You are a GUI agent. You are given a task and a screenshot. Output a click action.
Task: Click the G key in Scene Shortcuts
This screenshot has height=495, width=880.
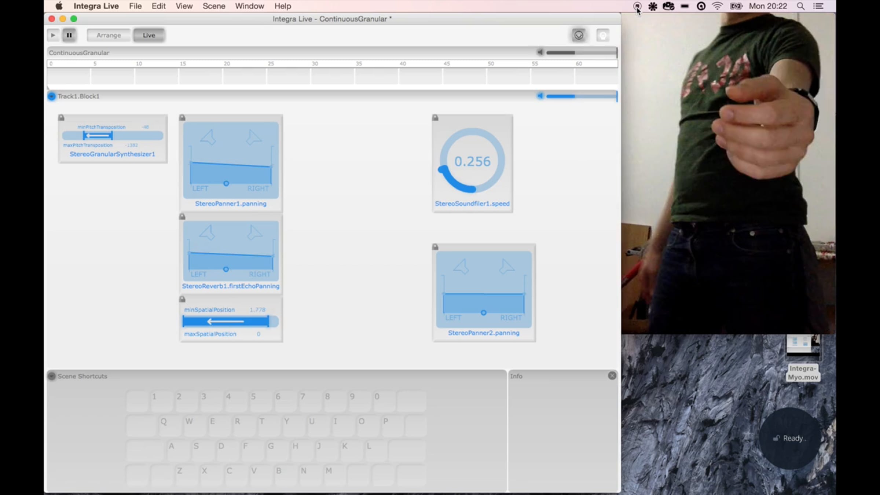click(278, 451)
